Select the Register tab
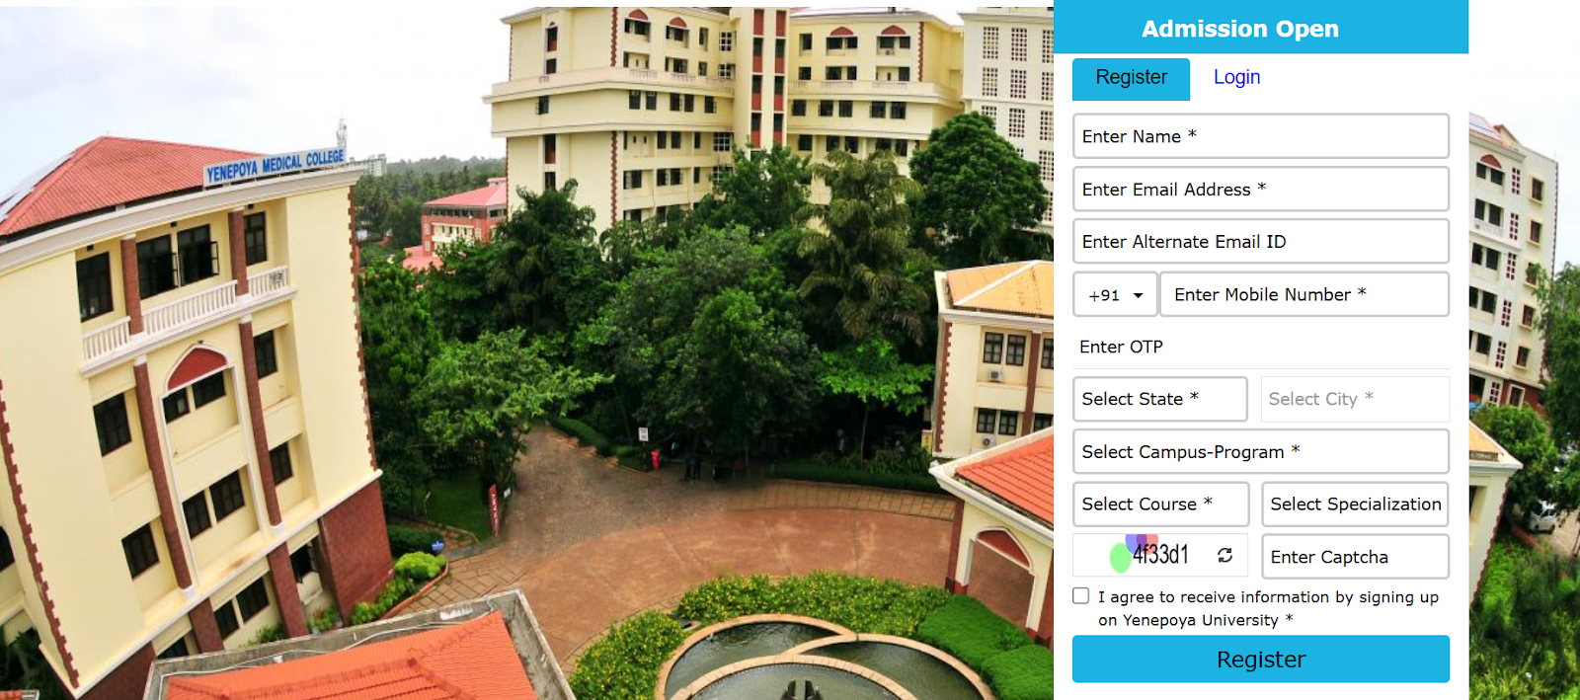Viewport: 1580px width, 700px height. 1132,78
